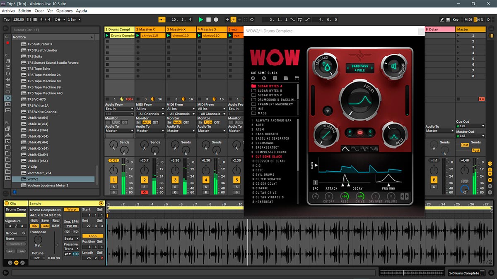Open the Sugar Bytes B preset folder
Viewport: 497px width, 279px height.
click(270, 91)
